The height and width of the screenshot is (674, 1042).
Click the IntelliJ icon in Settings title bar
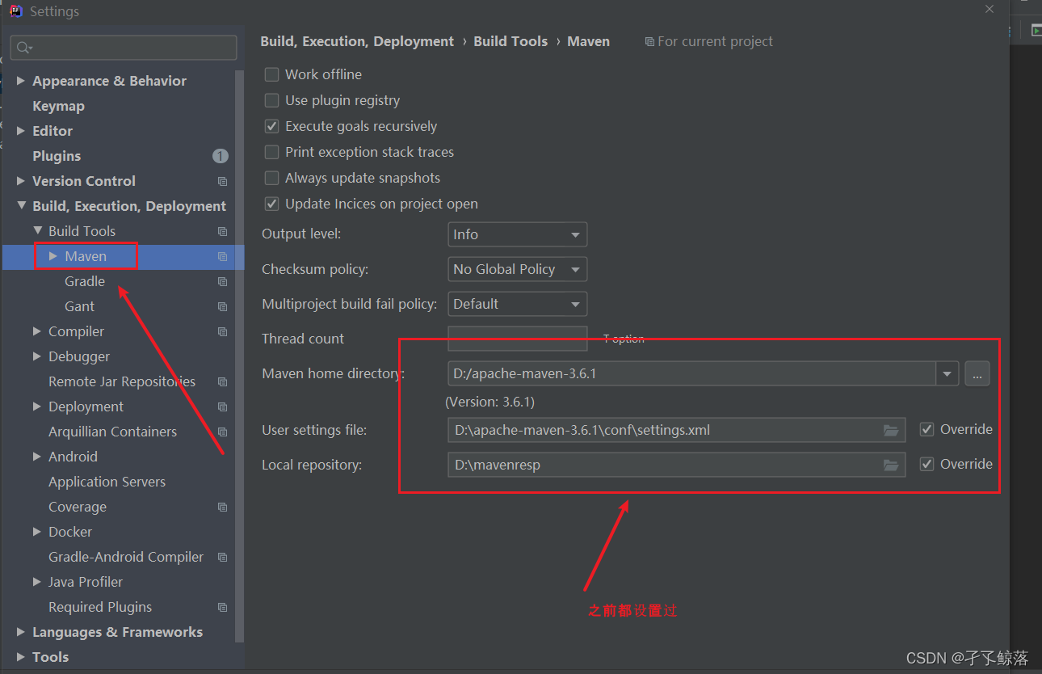pos(16,11)
